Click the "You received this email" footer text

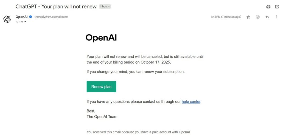click(x=138, y=132)
